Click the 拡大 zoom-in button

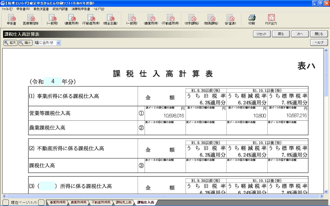click(x=11, y=43)
